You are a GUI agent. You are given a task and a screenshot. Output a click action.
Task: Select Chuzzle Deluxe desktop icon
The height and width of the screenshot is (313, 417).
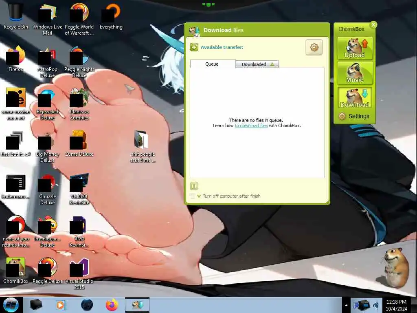(x=47, y=188)
